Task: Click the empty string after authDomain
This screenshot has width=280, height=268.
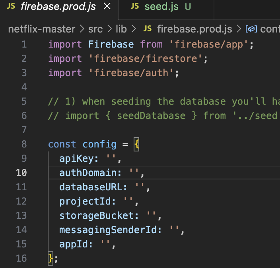Action: (x=134, y=171)
